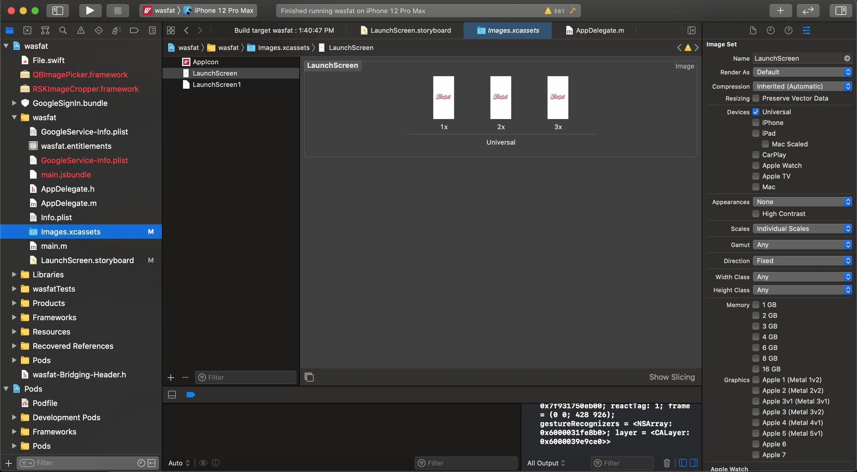Viewport: 857px width, 472px height.
Task: Expand the Libraries folder
Action: (14, 274)
